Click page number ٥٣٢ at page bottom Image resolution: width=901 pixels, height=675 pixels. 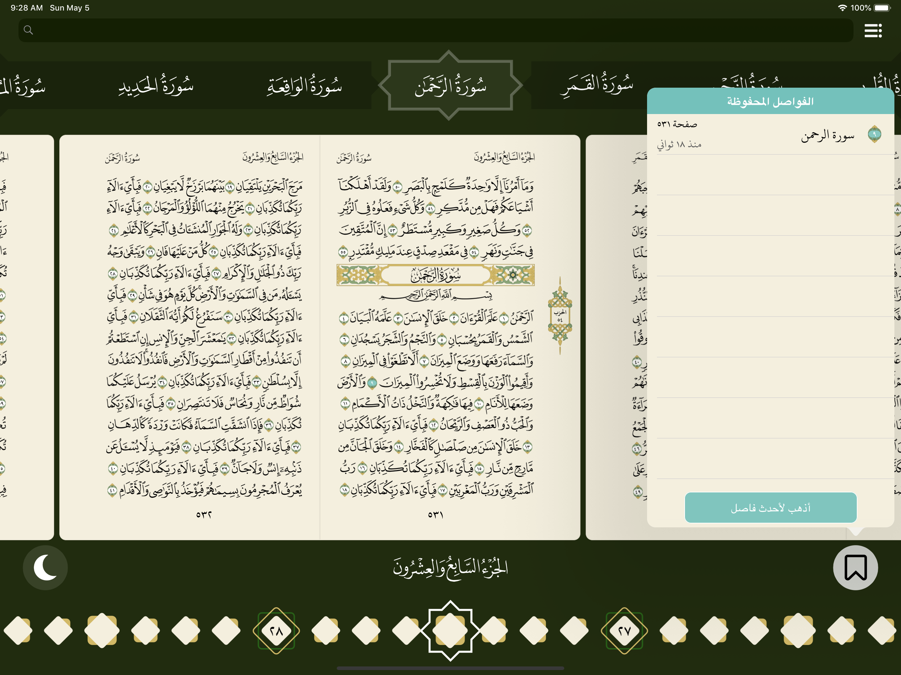(x=204, y=514)
